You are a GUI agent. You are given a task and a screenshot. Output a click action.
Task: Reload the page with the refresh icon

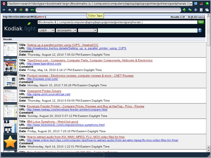pos(21,10)
